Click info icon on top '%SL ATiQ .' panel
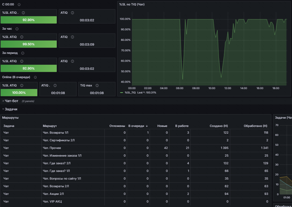The width and height of the screenshot is (292, 207). (24, 13)
